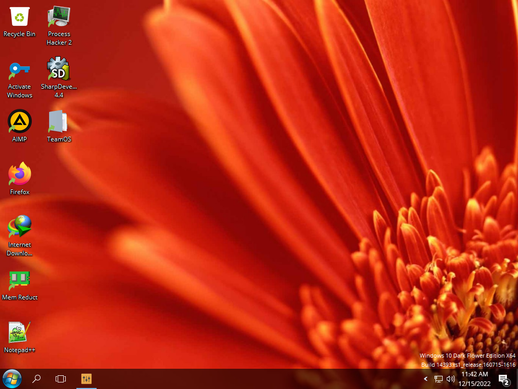Select Internet Download Manager icon

coord(19,227)
